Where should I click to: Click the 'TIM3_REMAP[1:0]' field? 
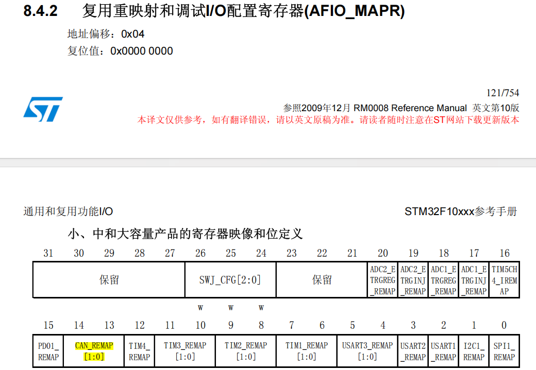point(185,351)
